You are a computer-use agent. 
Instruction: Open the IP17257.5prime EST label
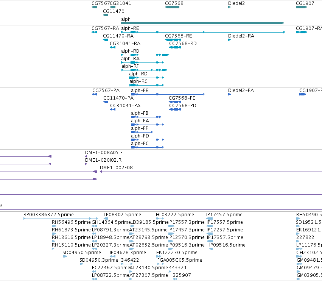225,229
